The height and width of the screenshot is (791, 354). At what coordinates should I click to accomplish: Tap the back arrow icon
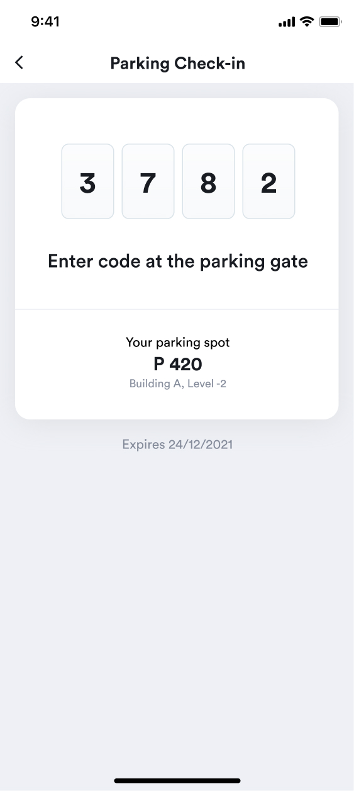19,62
